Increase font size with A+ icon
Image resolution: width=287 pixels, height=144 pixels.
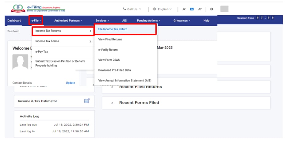(x=200, y=9)
